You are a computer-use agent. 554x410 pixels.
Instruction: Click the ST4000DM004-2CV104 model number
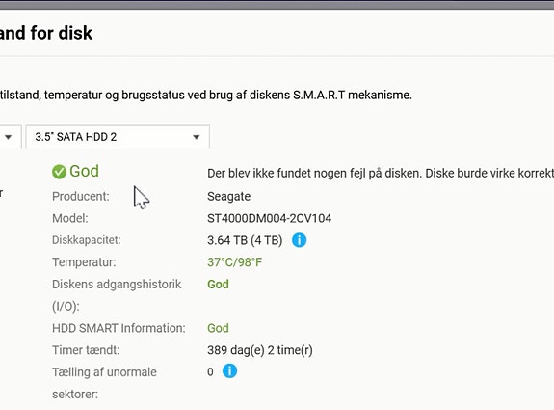[269, 218]
